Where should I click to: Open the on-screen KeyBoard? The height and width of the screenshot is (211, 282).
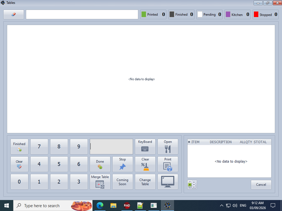tap(145, 146)
